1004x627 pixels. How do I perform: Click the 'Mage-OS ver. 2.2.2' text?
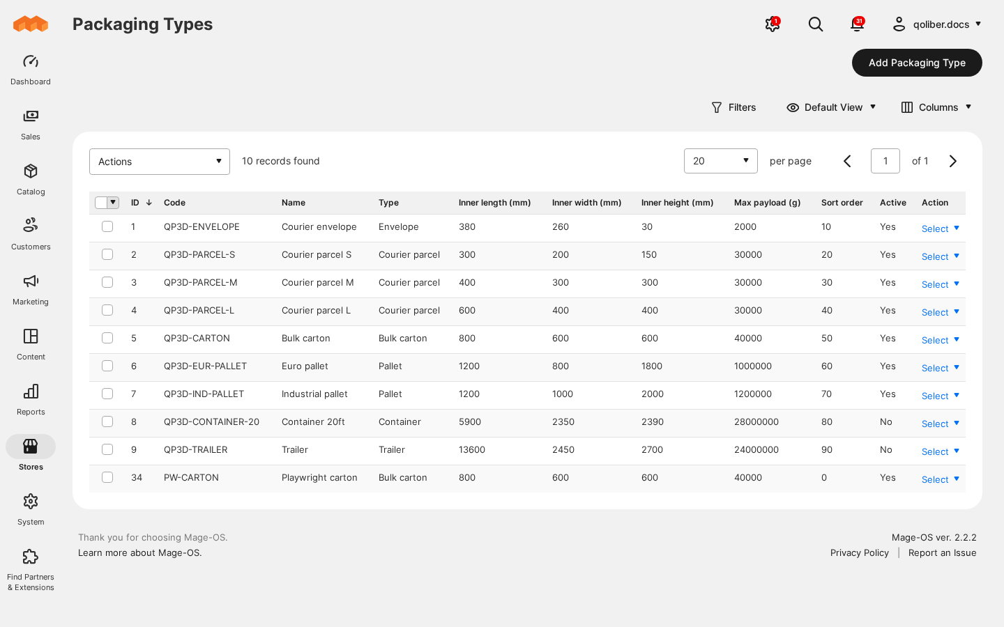(x=934, y=538)
